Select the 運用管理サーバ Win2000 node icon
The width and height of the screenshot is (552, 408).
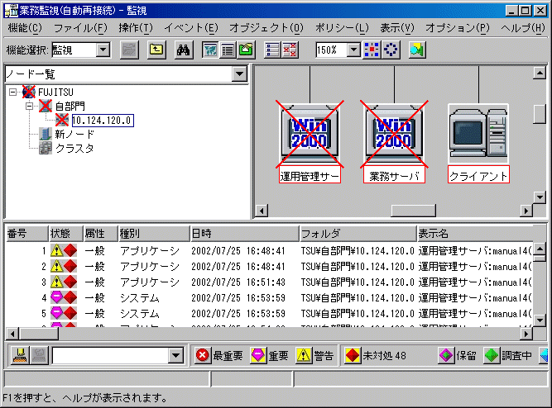310,134
